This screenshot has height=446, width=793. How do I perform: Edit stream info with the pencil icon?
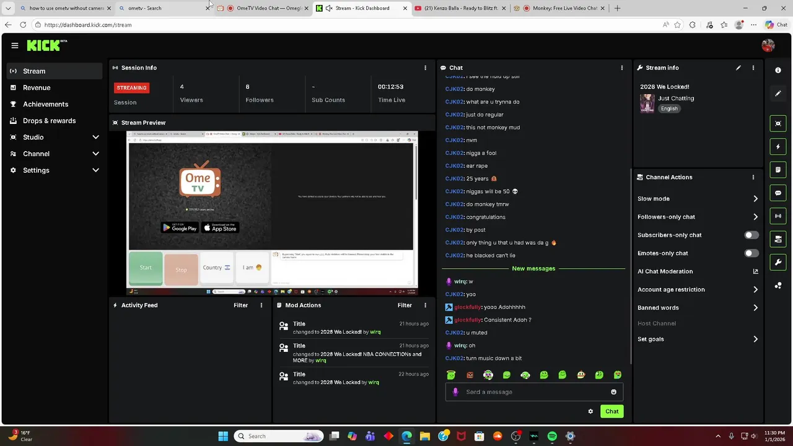(x=738, y=68)
